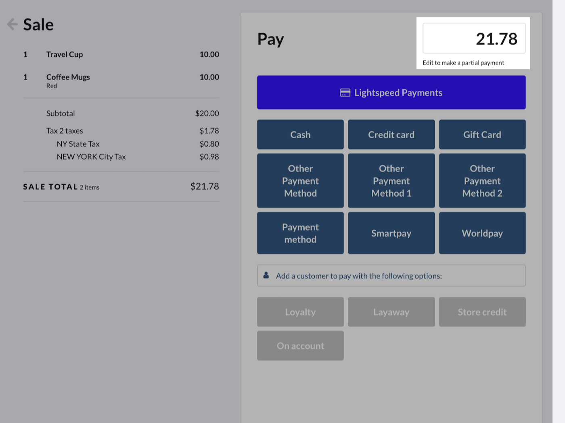This screenshot has height=423, width=565.
Task: Click the card icon on Lightspeed Payments
Action: 345,93
